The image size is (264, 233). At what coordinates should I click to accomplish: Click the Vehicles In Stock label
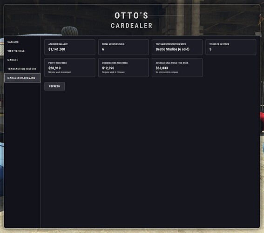coord(219,44)
